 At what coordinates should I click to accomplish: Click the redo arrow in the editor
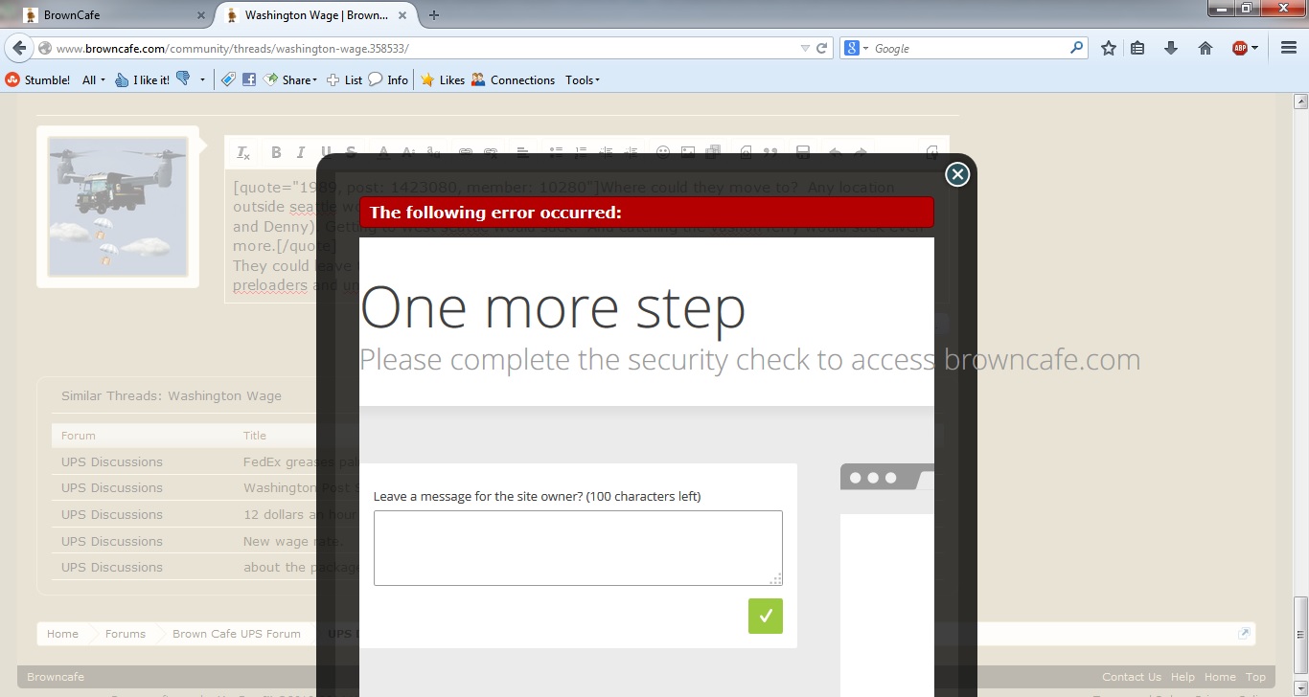pyautogui.click(x=861, y=152)
